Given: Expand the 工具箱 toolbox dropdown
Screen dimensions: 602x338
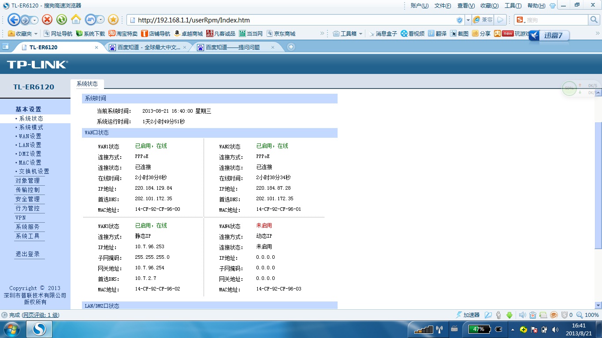Looking at the screenshot, I should coord(360,33).
